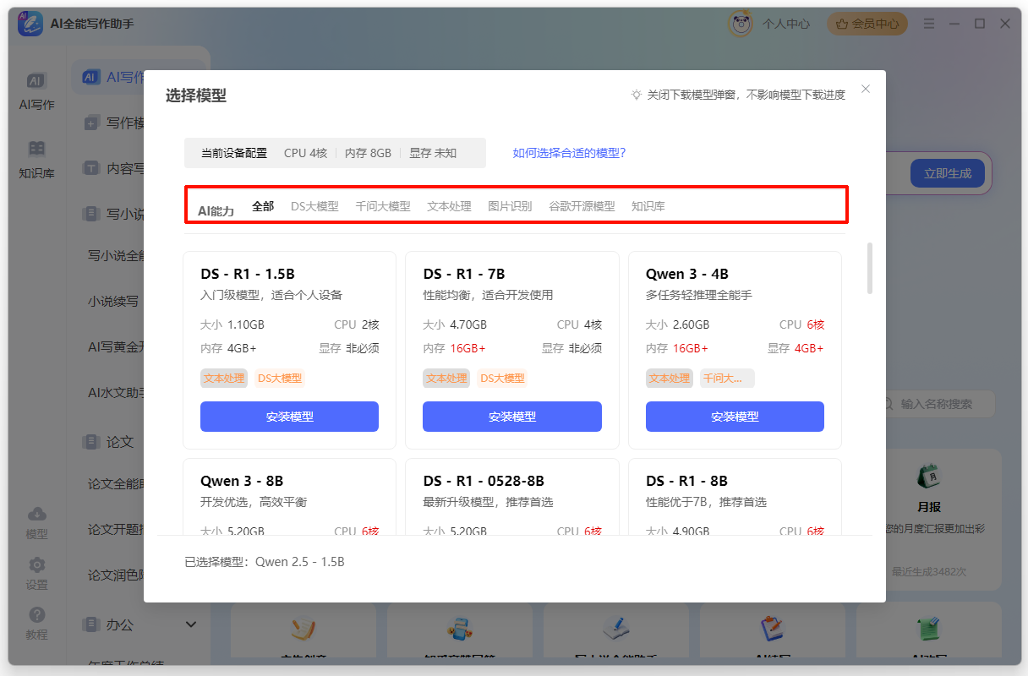Filter models by 图片识别 tab
This screenshot has width=1028, height=676.
pos(510,206)
